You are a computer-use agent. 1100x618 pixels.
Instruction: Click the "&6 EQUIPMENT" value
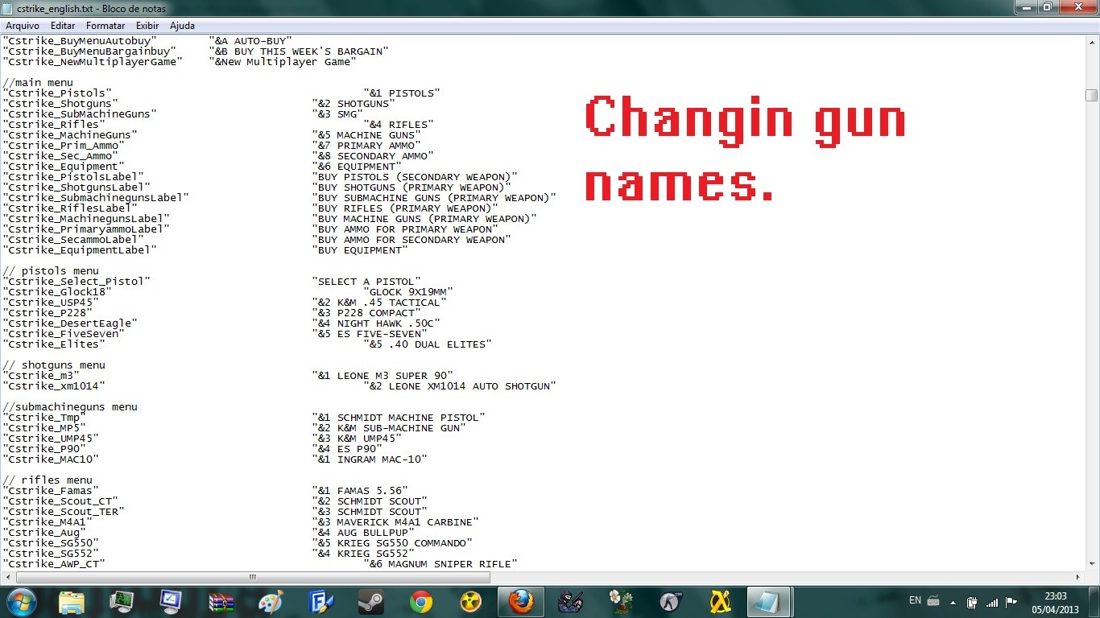point(356,166)
